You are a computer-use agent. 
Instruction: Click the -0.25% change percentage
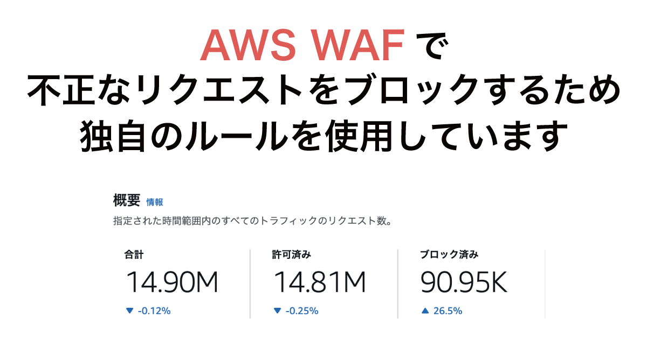coord(302,310)
